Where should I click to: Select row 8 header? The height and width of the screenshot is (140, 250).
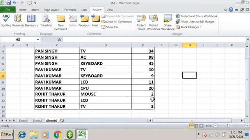coord(3,76)
